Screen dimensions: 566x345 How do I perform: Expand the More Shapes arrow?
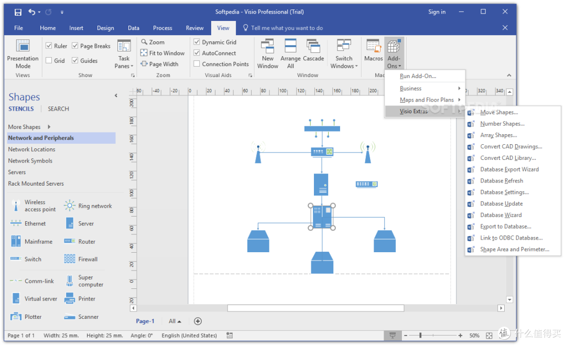tap(49, 127)
